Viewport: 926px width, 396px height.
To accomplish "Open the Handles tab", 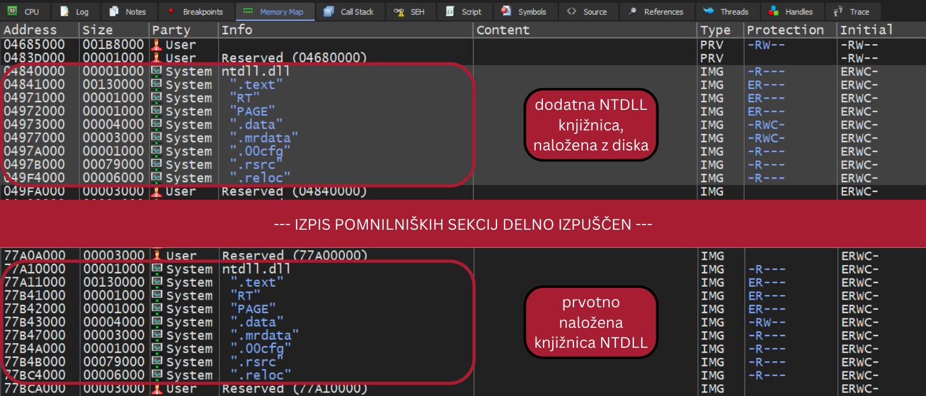I will 791,11.
